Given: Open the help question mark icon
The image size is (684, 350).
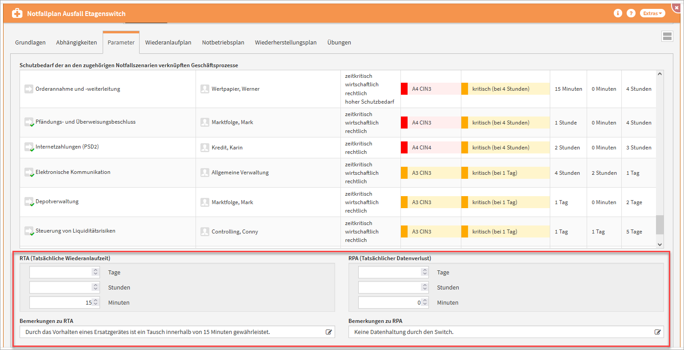Looking at the screenshot, I should point(631,13).
